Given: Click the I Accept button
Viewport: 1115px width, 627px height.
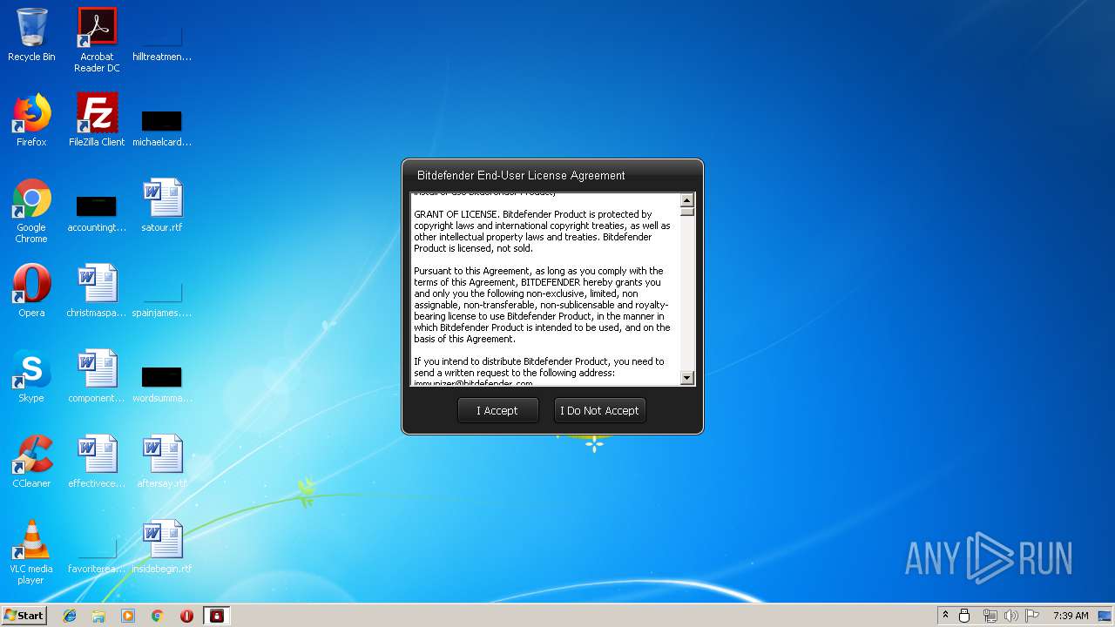Looking at the screenshot, I should [497, 410].
